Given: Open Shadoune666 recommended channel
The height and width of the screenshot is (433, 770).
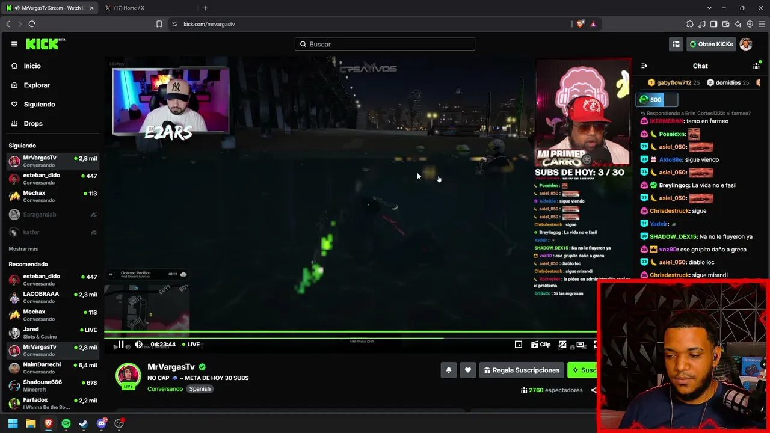Looking at the screenshot, I should click(x=52, y=385).
